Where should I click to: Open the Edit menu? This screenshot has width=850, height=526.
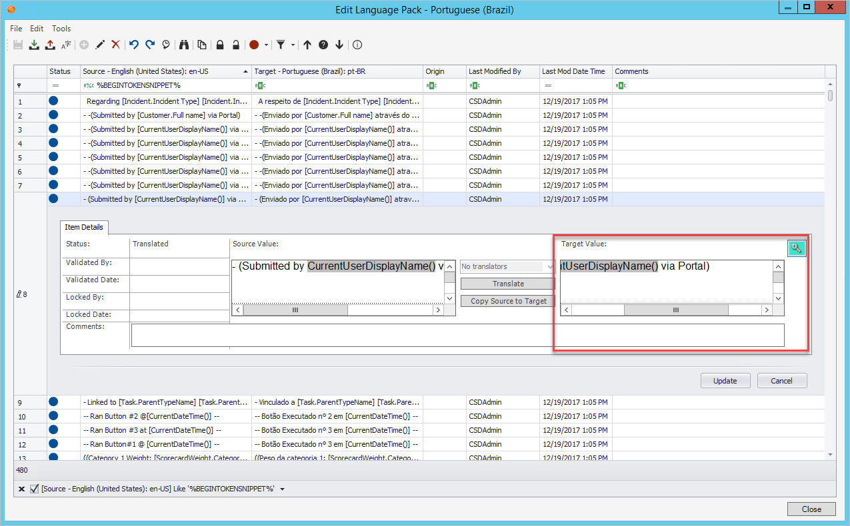coord(37,29)
